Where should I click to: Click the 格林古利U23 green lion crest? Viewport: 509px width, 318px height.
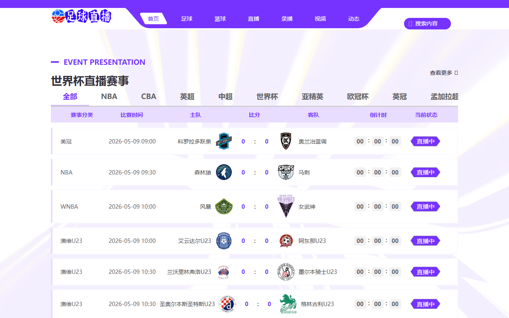point(288,304)
